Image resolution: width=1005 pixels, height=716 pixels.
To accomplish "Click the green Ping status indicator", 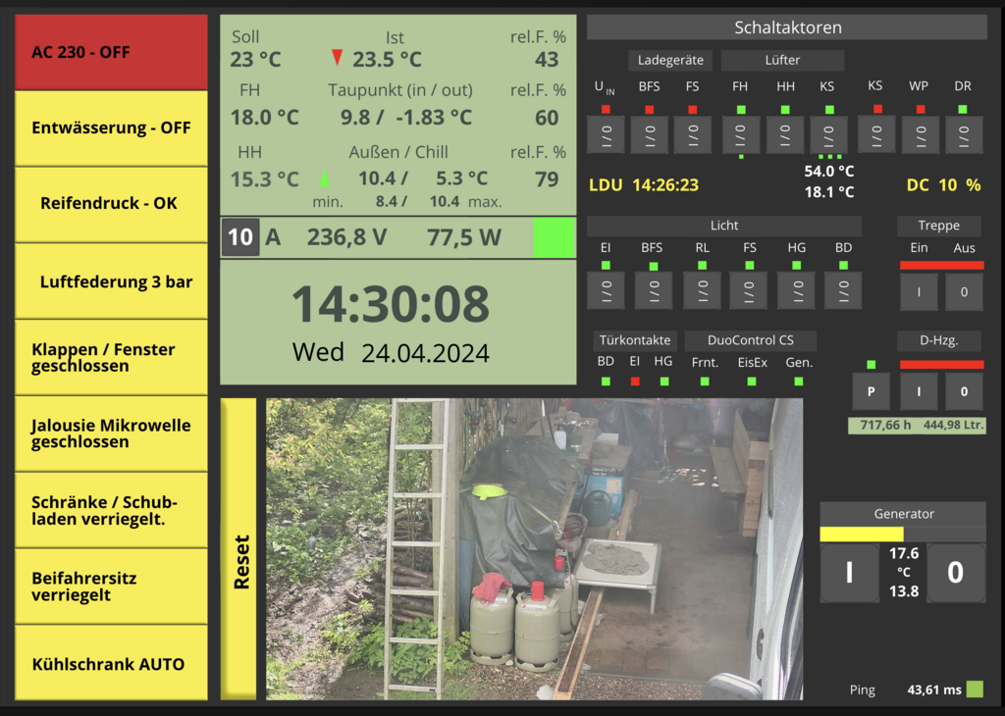I will click(974, 690).
